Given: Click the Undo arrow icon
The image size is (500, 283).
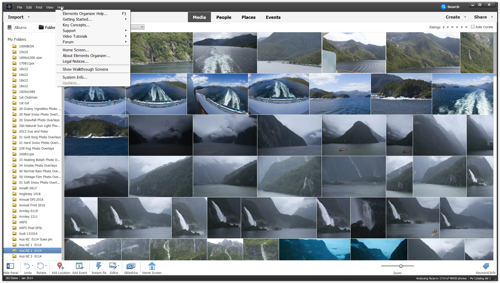Looking at the screenshot, I should [x=27, y=266].
